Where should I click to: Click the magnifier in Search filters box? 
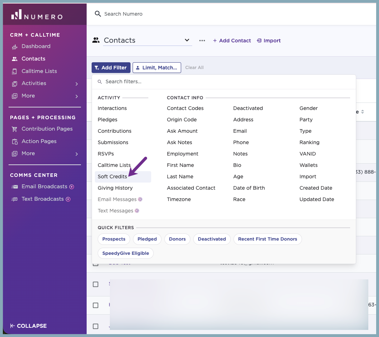tap(99, 82)
